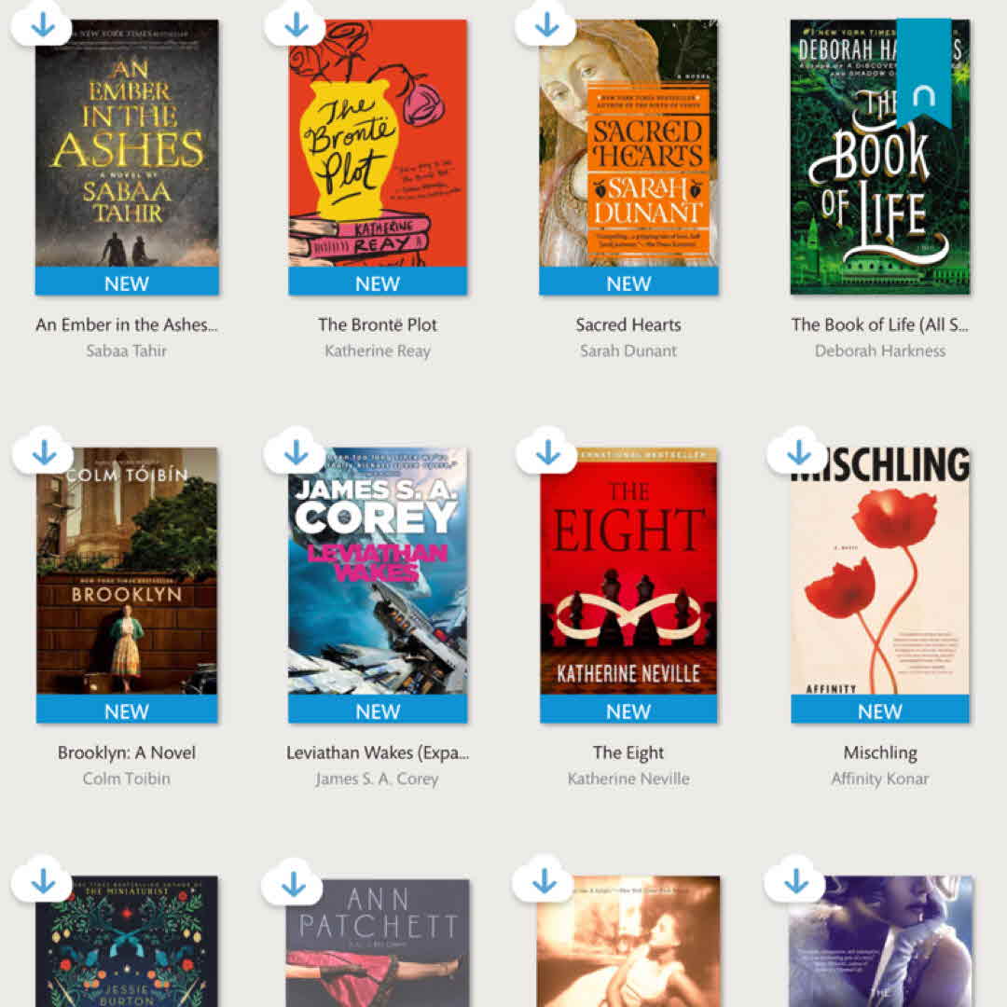Open the Ann Patchett book cover
Image resolution: width=1007 pixels, height=1007 pixels.
378,942
